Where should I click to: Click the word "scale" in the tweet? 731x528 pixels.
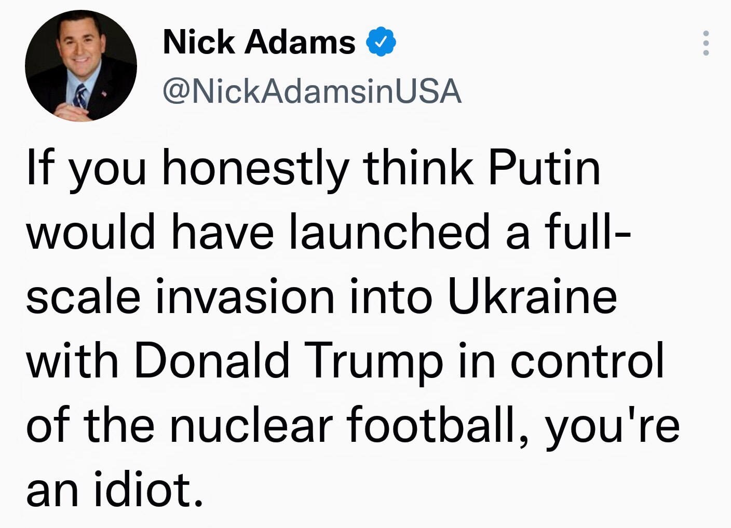(83, 297)
